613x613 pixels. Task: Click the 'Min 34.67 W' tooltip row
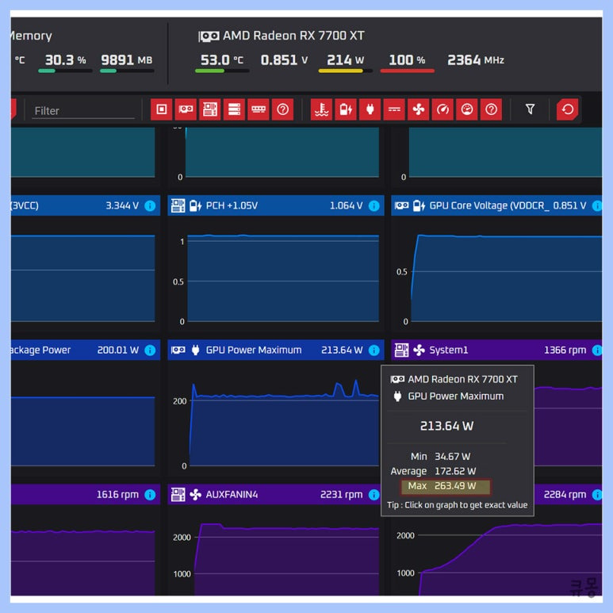(441, 456)
